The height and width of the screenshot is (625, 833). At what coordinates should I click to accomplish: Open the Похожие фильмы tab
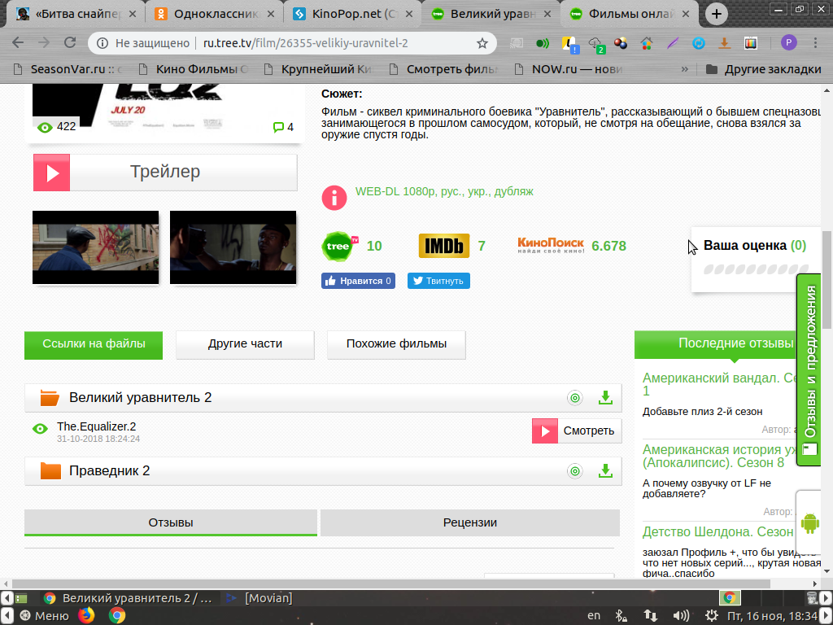click(x=396, y=343)
